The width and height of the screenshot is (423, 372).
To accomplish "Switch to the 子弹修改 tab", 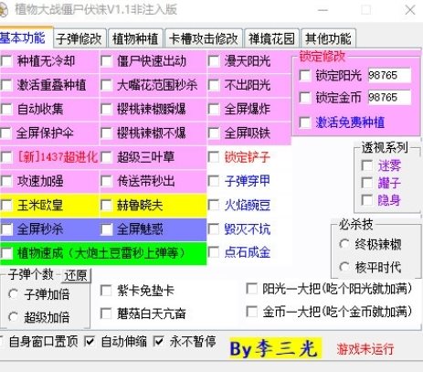I will click(79, 38).
